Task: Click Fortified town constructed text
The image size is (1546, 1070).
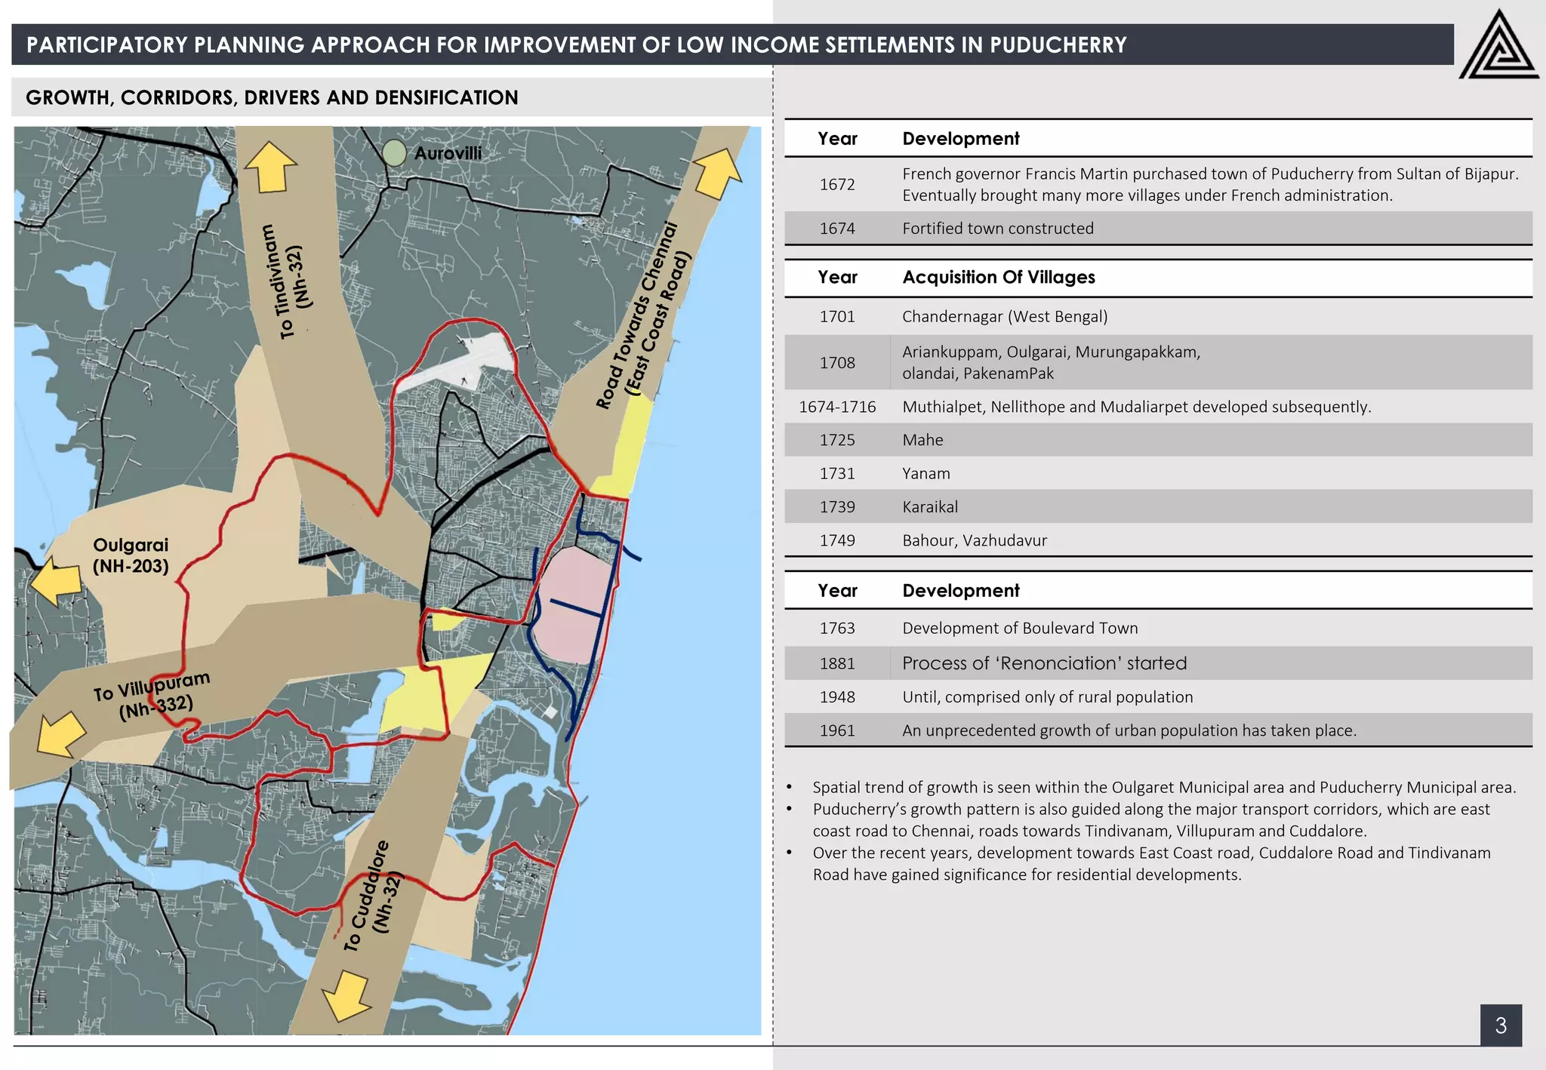Action: coord(998,229)
